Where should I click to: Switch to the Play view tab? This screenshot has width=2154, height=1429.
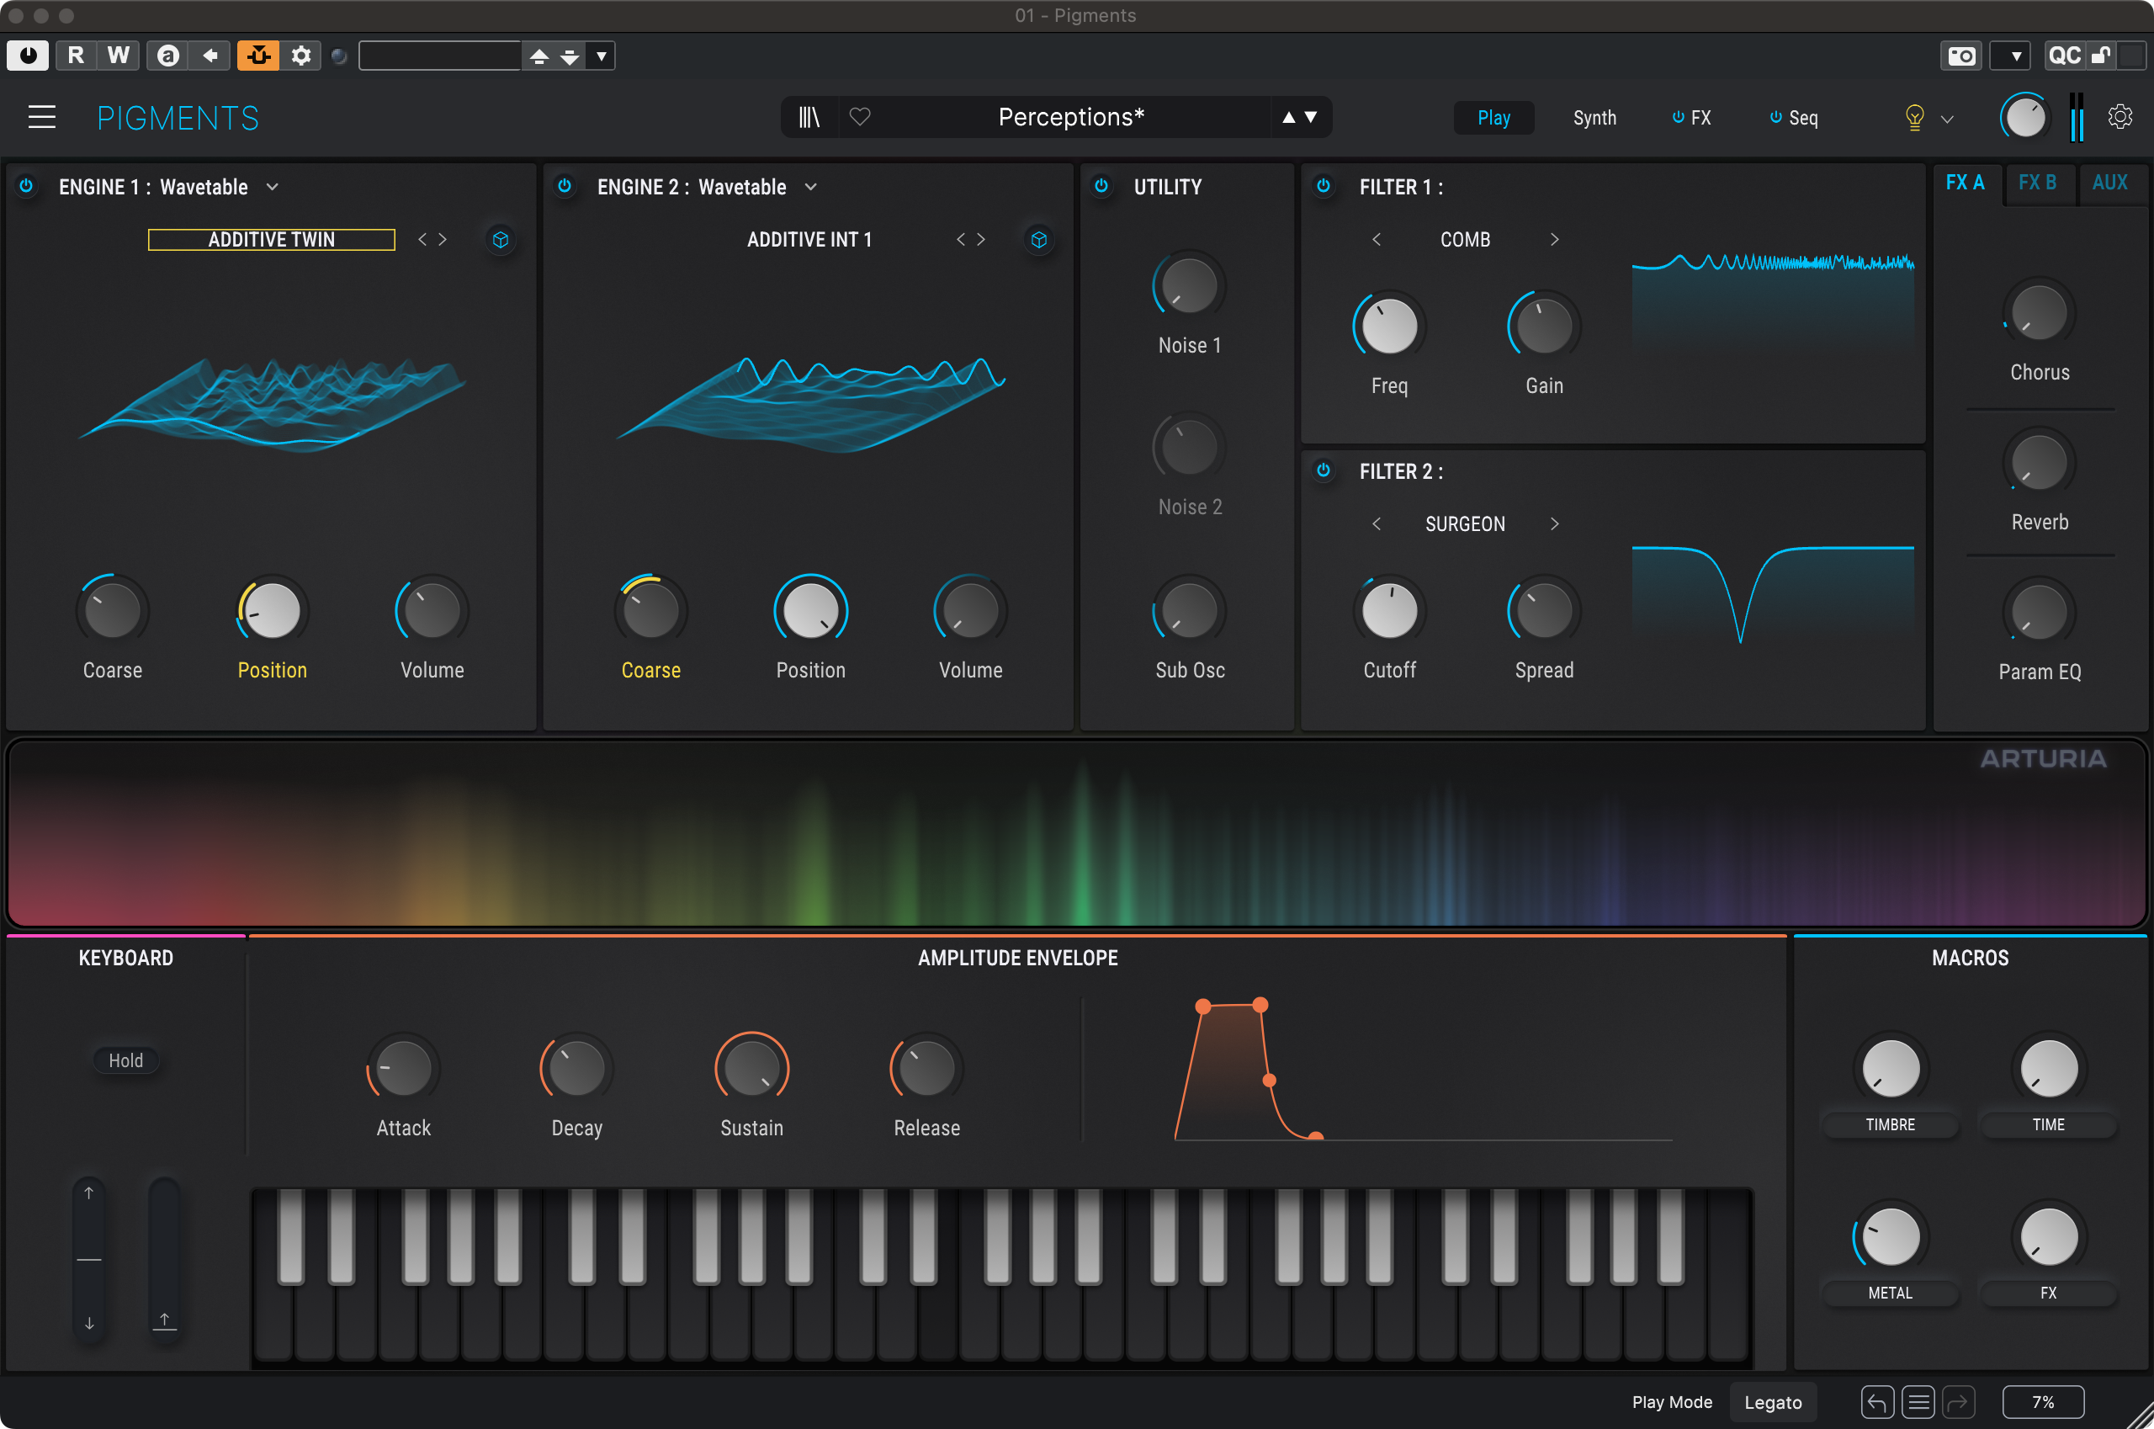pyautogui.click(x=1493, y=118)
